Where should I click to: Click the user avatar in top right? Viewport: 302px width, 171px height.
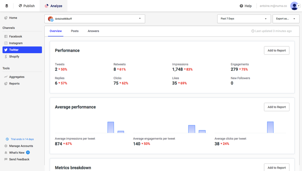click(x=294, y=6)
